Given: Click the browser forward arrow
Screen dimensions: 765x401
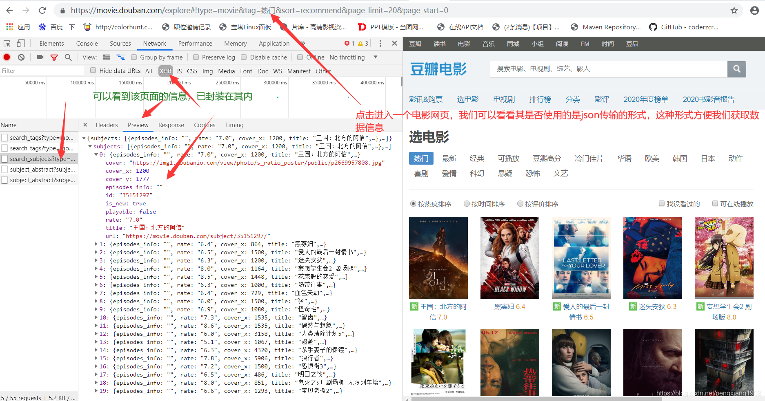Looking at the screenshot, I should point(26,11).
